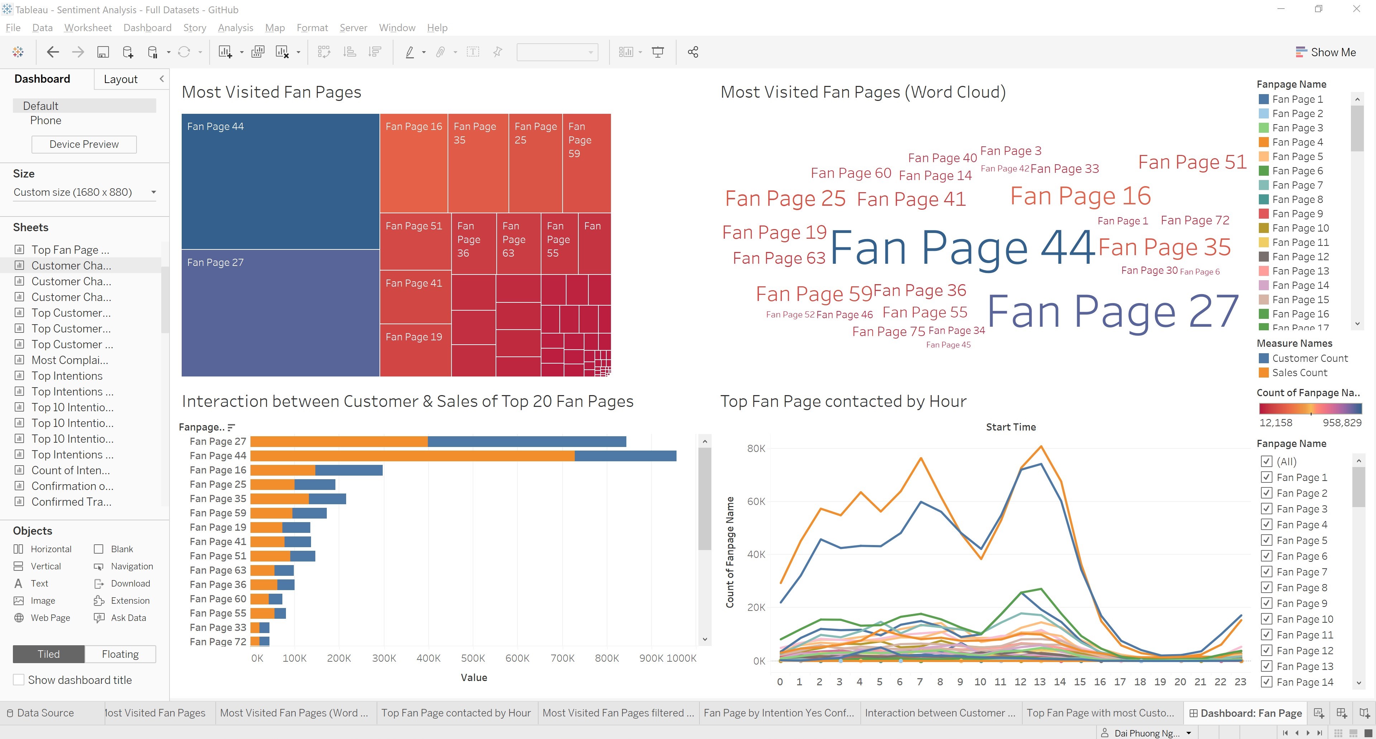The image size is (1376, 739).
Task: Click the New Worksheet chart-plus toolbar icon
Action: point(225,52)
